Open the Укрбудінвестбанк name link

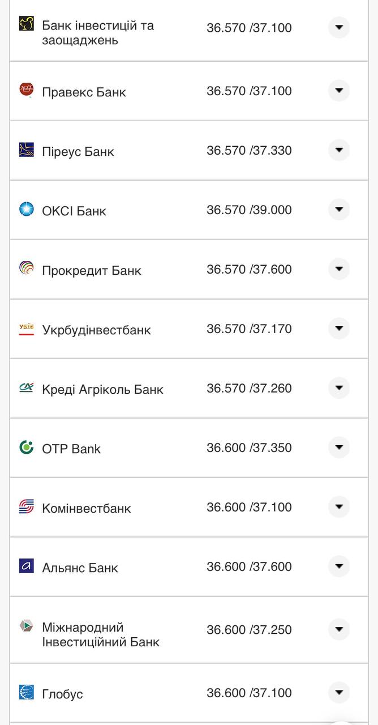(x=96, y=330)
